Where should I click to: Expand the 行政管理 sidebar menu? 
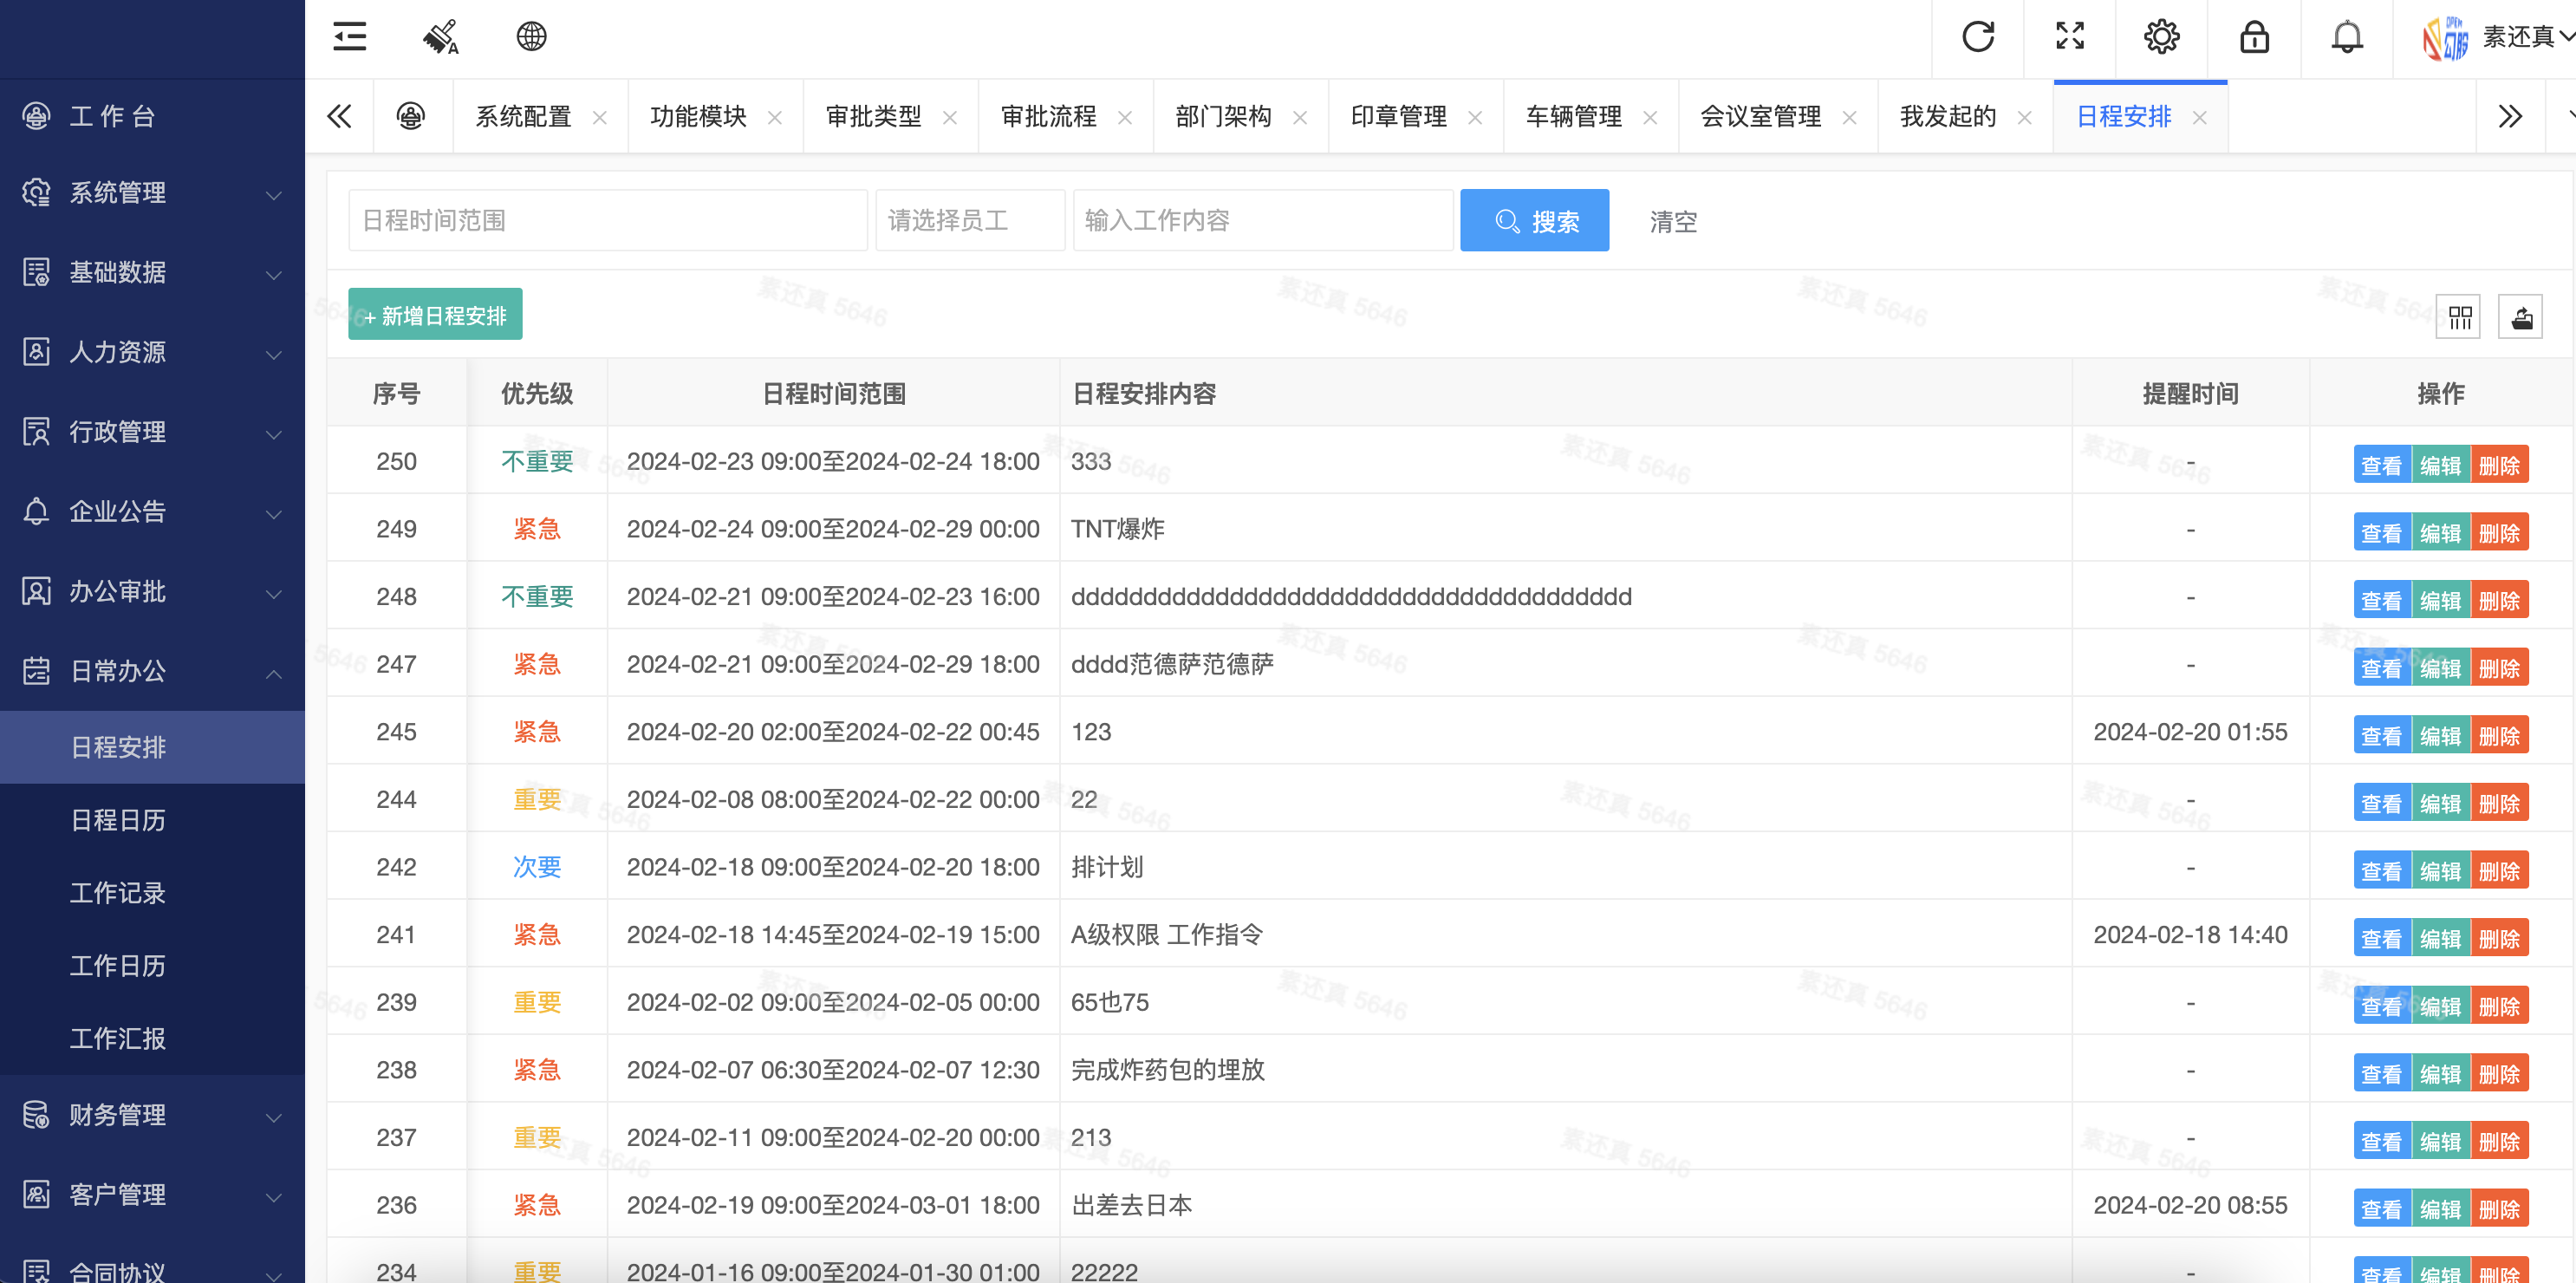click(x=152, y=432)
